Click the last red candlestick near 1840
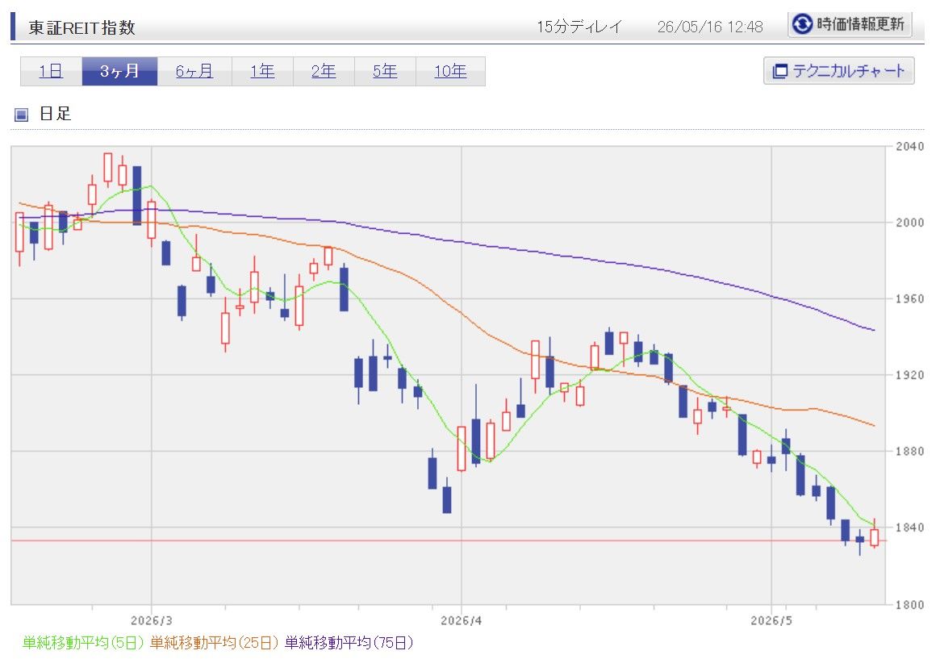 coord(874,537)
